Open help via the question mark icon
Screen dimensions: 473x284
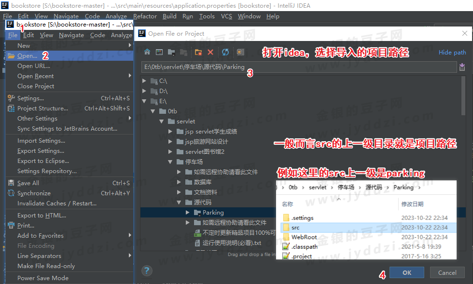(x=146, y=270)
